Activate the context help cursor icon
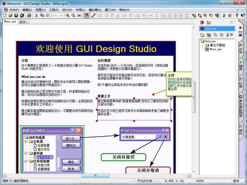This screenshot has width=247, height=185. pos(242,15)
